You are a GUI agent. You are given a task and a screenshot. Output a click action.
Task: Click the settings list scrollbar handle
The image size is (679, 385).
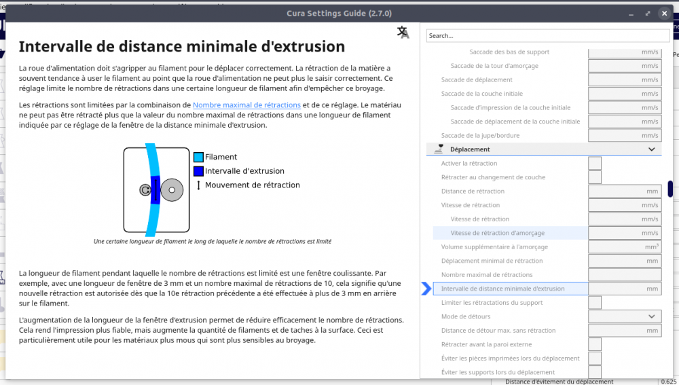670,189
